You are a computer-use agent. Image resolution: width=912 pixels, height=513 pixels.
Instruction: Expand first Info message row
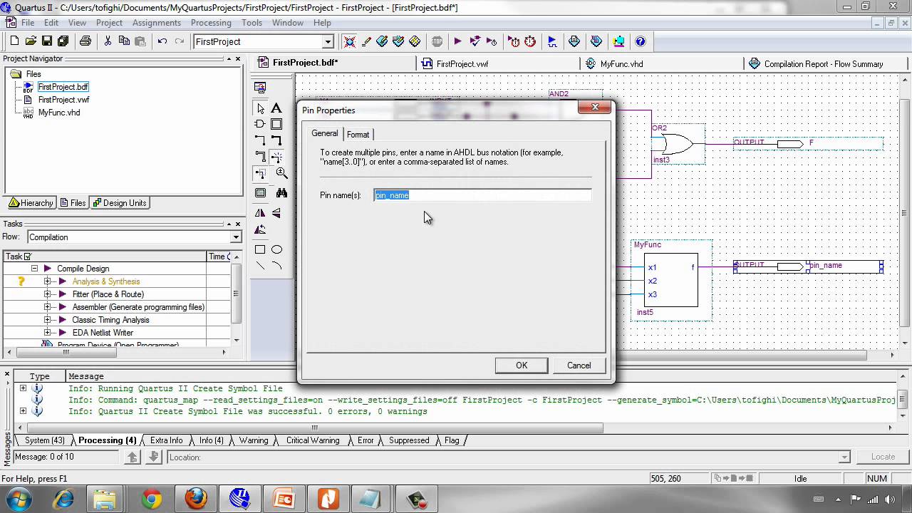23,388
